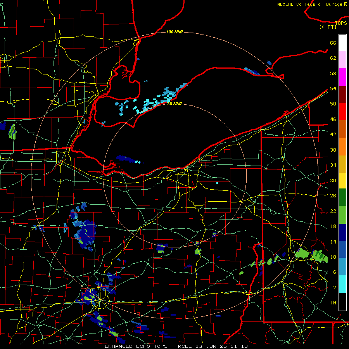Click the "TOPS" legend title
Screen dimensions: 349x349
[x=341, y=23]
